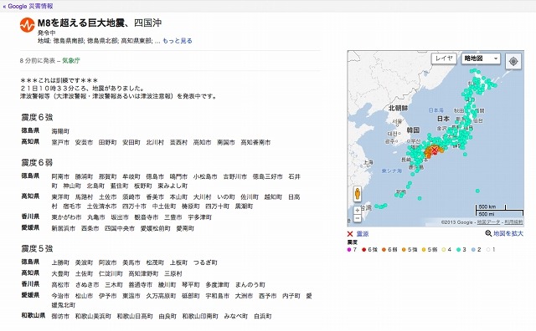This screenshot has height=331, width=536.
Task: Click the town name 鳴門市
Action: (178, 176)
